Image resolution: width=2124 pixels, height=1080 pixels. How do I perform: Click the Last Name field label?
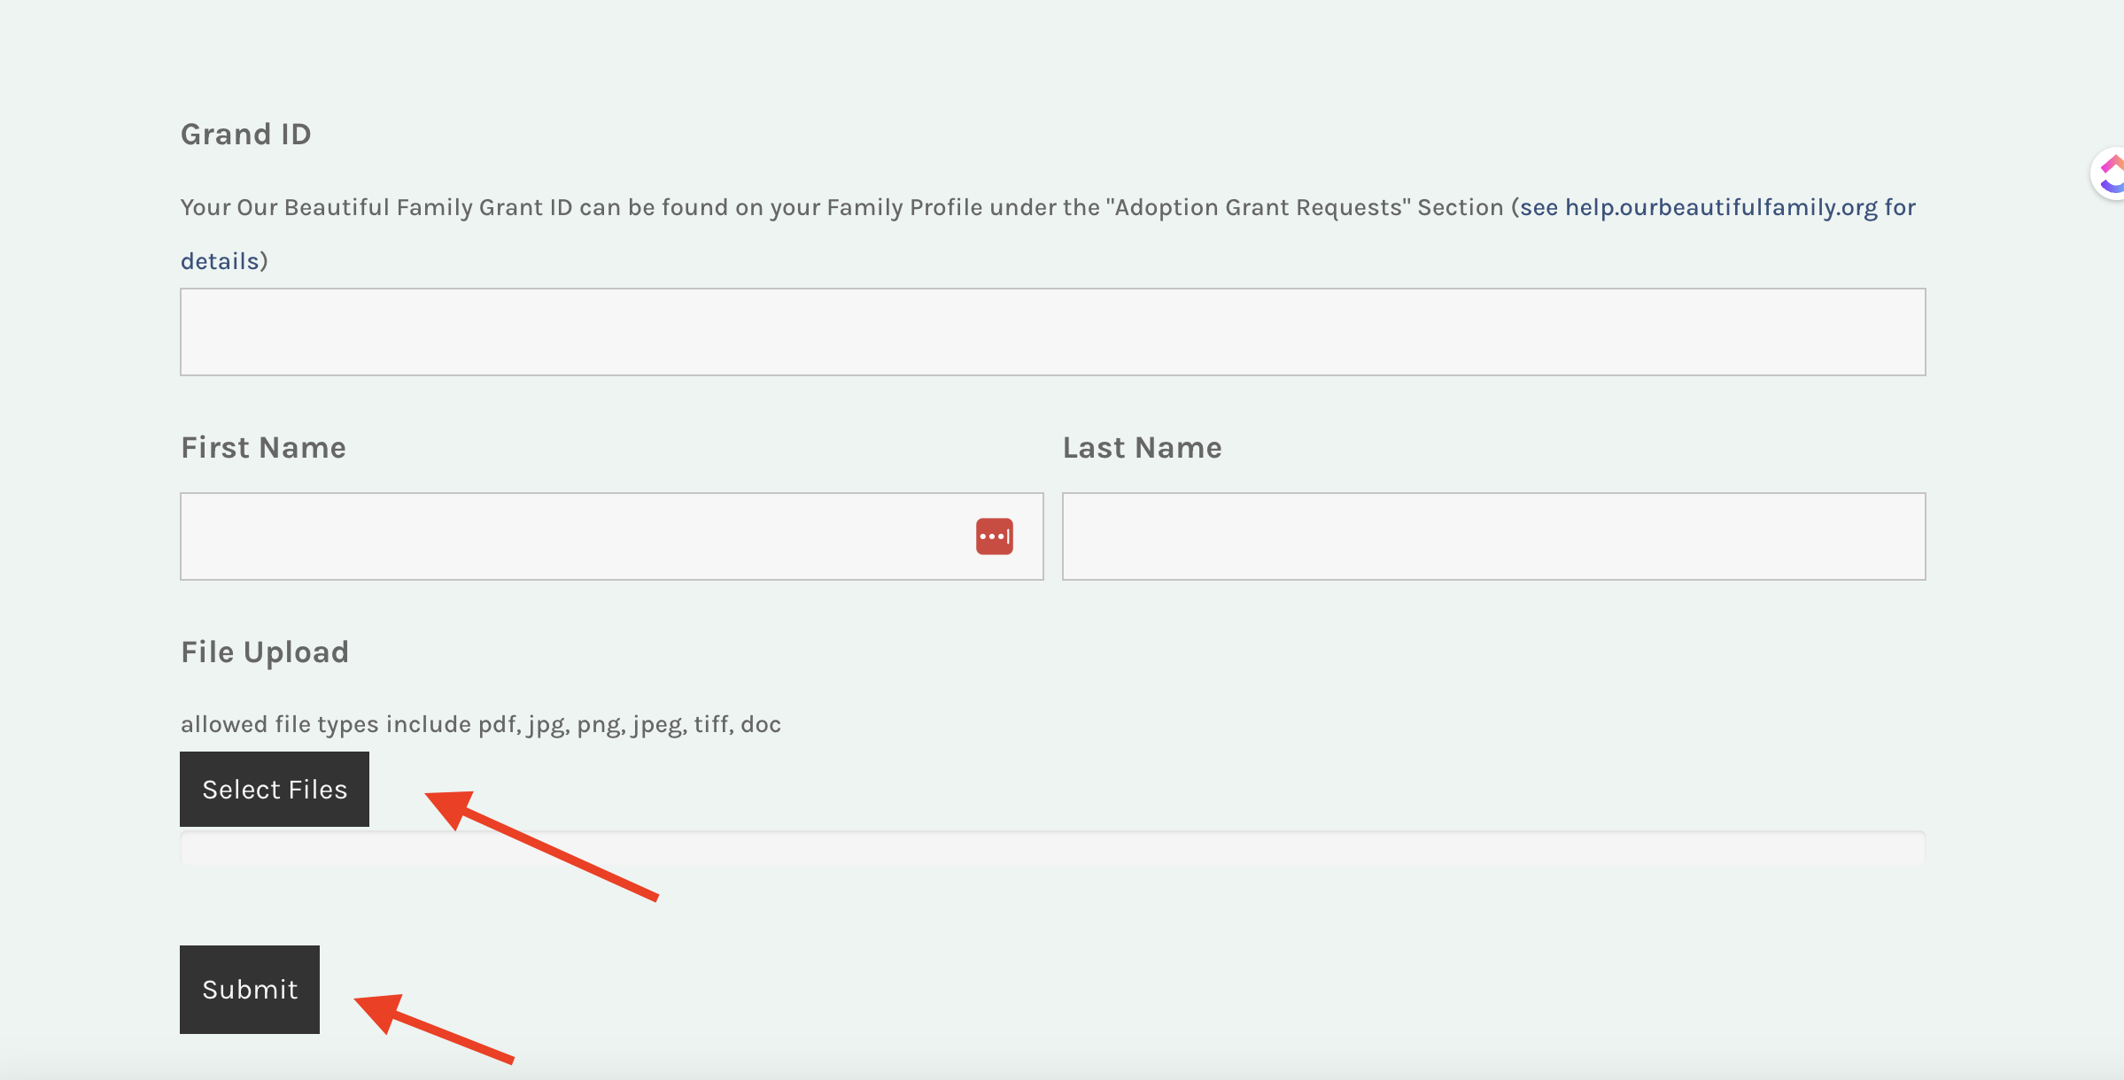tap(1142, 448)
